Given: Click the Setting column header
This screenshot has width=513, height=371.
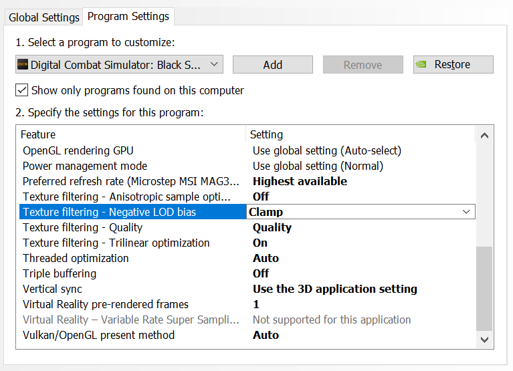Looking at the screenshot, I should 361,134.
